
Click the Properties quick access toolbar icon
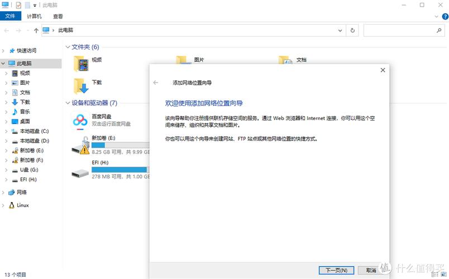pyautogui.click(x=18, y=5)
